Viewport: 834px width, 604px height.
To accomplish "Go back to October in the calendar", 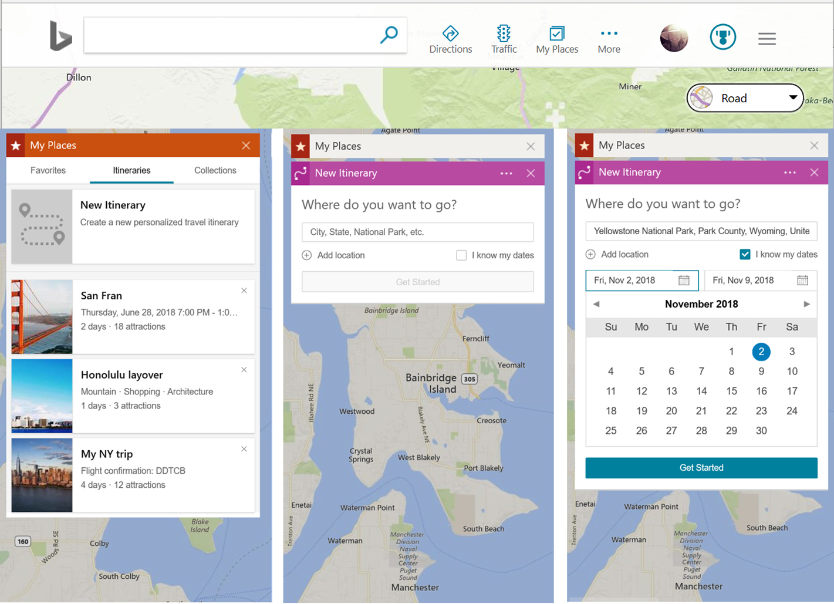I will [x=595, y=304].
